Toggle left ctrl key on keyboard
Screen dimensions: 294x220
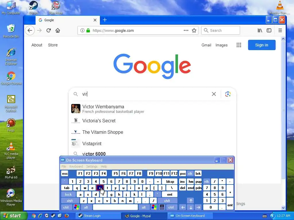pyautogui.click(x=66, y=207)
